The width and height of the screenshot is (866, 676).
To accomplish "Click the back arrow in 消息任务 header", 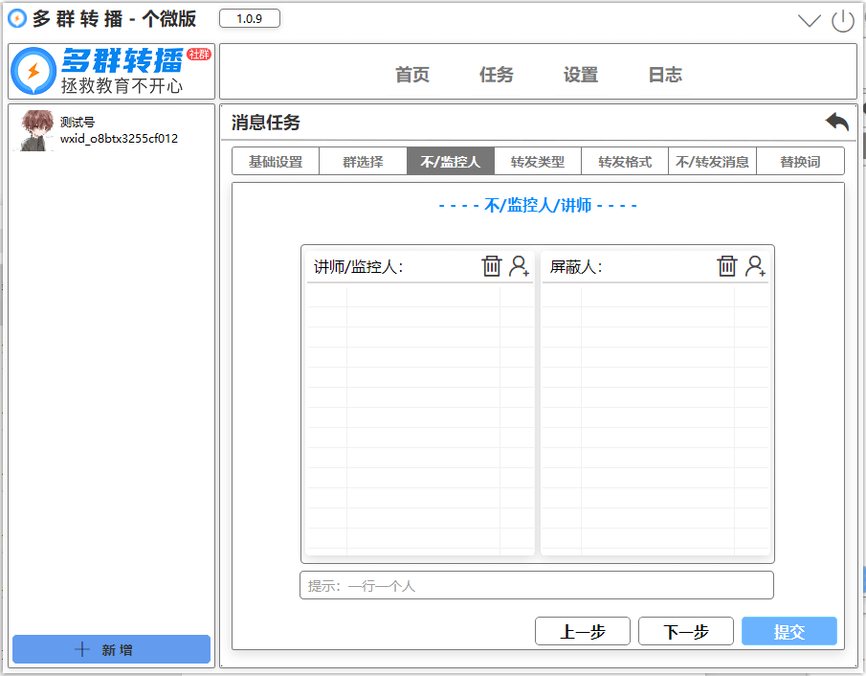I will click(x=836, y=122).
